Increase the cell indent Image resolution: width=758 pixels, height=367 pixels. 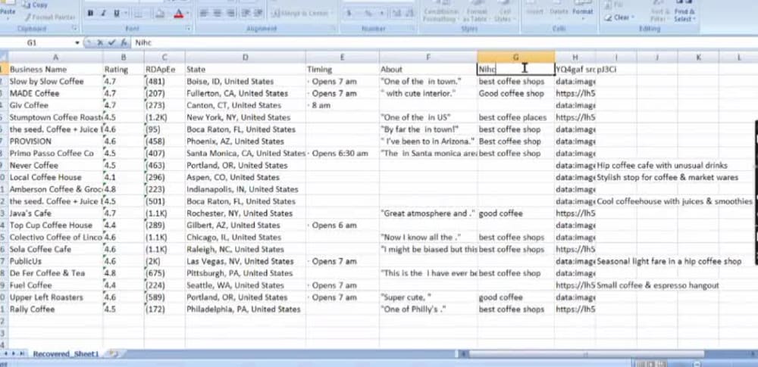coord(258,14)
